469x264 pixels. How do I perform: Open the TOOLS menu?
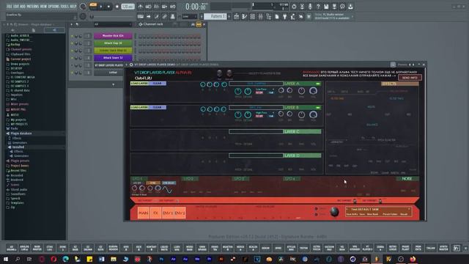tap(64, 7)
